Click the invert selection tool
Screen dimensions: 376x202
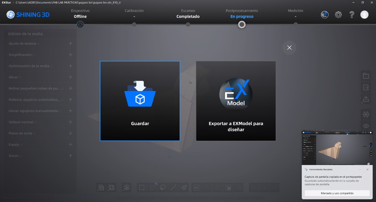tap(228, 188)
